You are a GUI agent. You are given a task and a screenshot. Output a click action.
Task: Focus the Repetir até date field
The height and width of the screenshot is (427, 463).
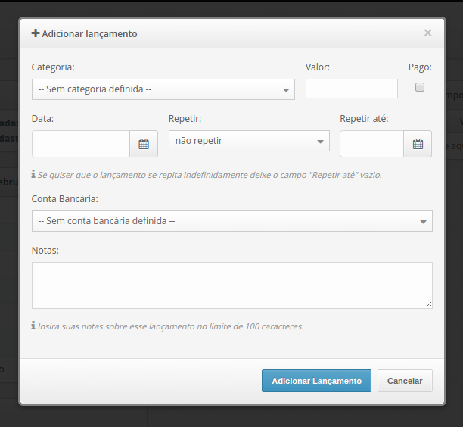[x=371, y=144]
